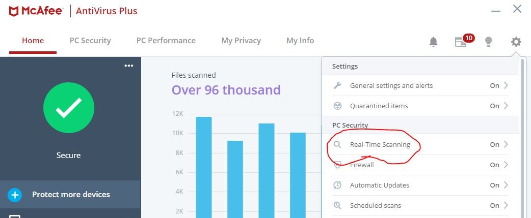Expand Automatic Updates chevron

pos(506,185)
